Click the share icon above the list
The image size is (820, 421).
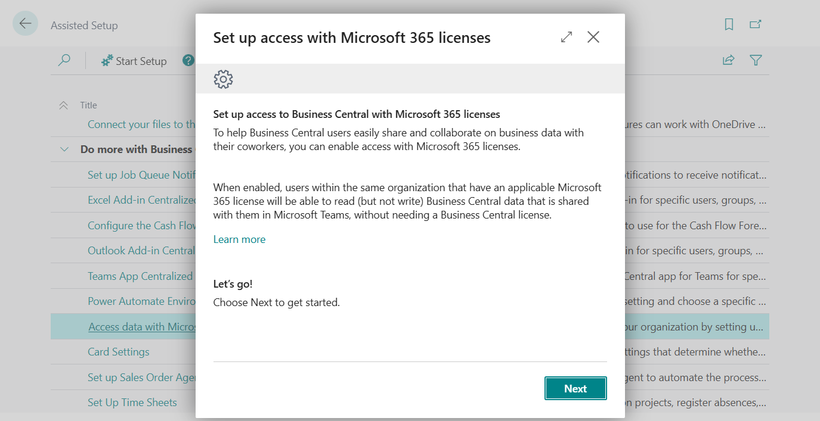point(729,60)
